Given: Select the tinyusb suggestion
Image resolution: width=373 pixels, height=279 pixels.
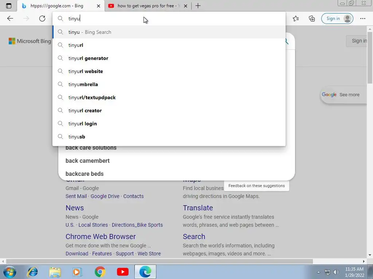Looking at the screenshot, I should 169,137.
